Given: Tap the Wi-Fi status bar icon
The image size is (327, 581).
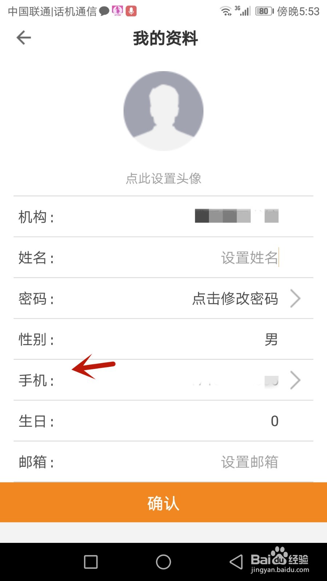Looking at the screenshot, I should 226,11.
